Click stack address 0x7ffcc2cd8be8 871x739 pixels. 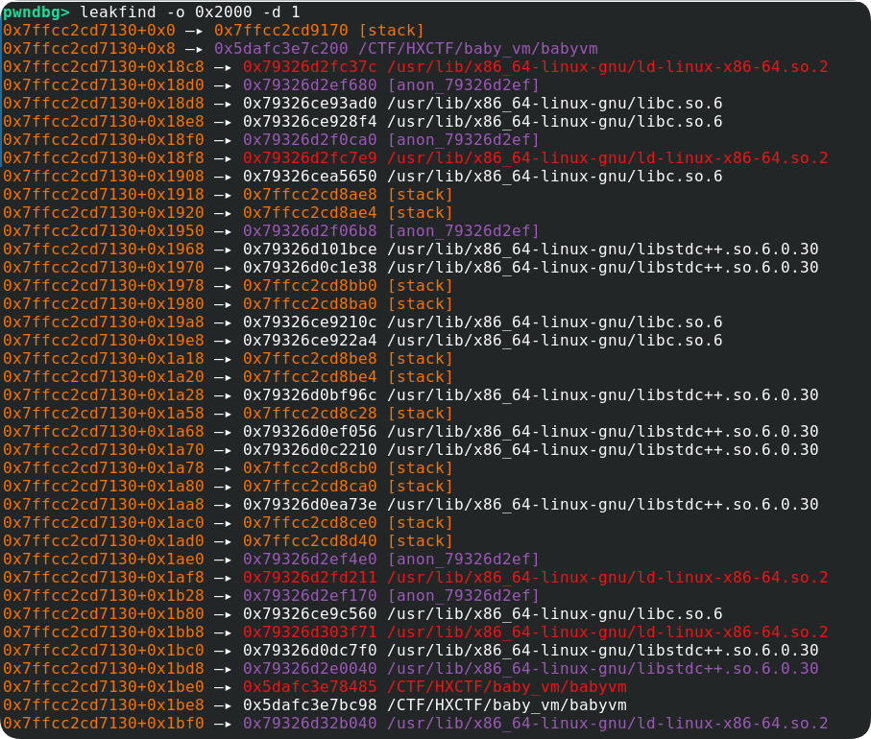(310, 358)
